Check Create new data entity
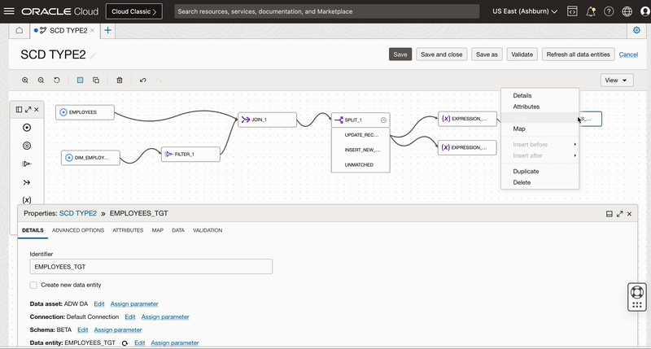This screenshot has width=651, height=349. tap(33, 285)
